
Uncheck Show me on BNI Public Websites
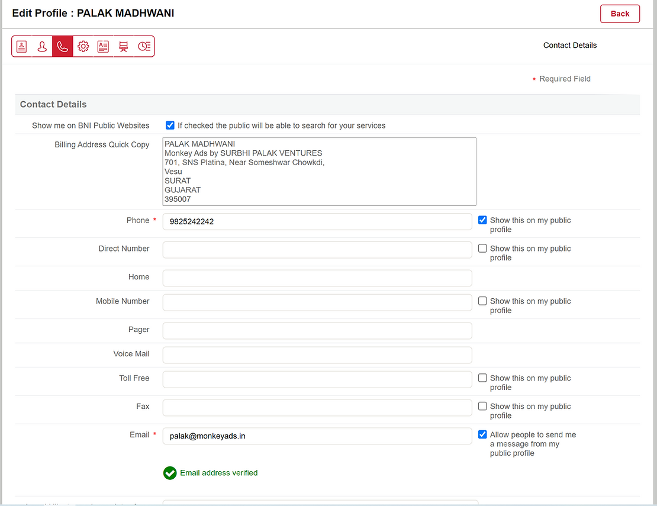pyautogui.click(x=170, y=125)
